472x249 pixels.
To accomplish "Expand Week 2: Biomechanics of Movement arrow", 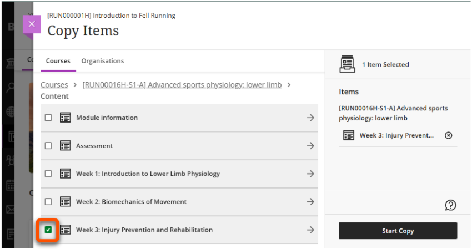I will pos(310,202).
